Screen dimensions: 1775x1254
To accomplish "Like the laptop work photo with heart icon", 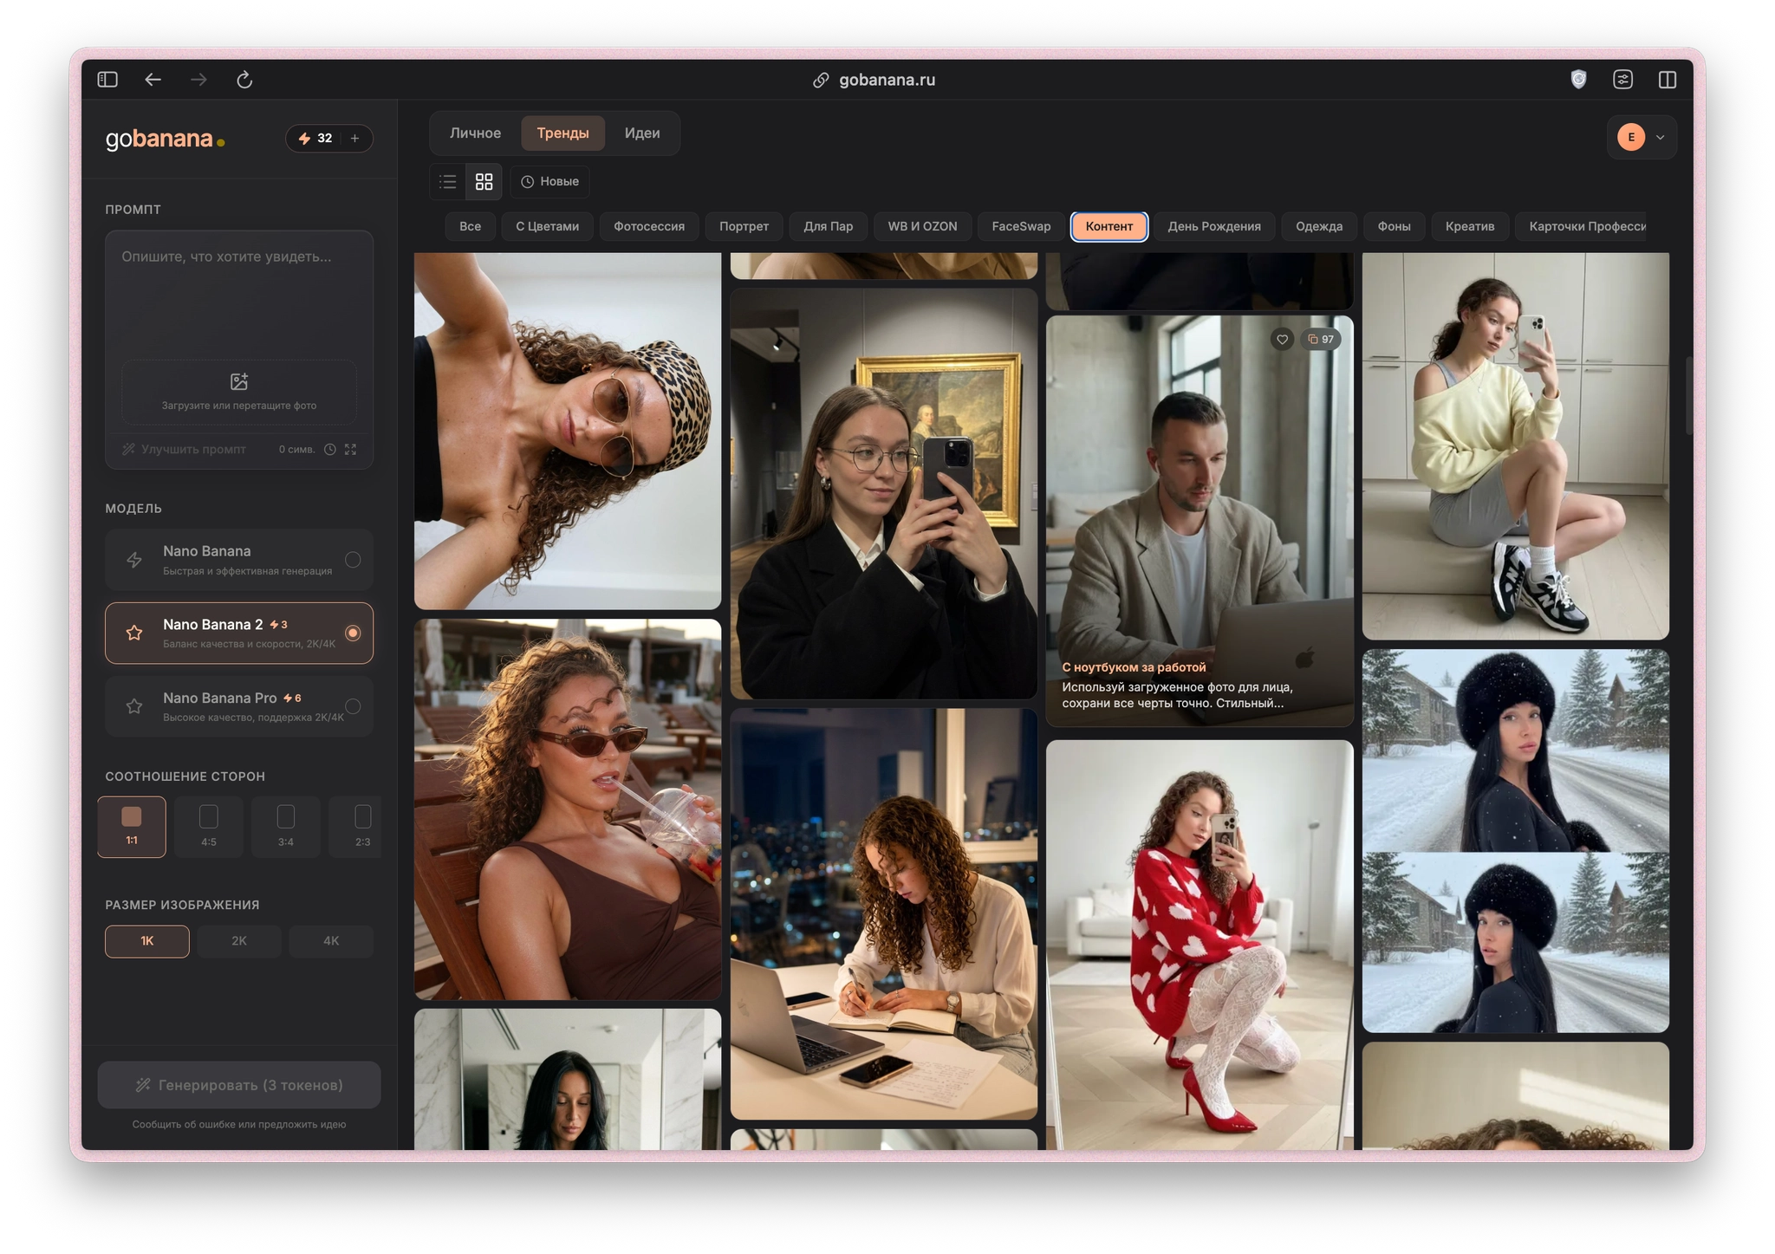I will (x=1283, y=340).
